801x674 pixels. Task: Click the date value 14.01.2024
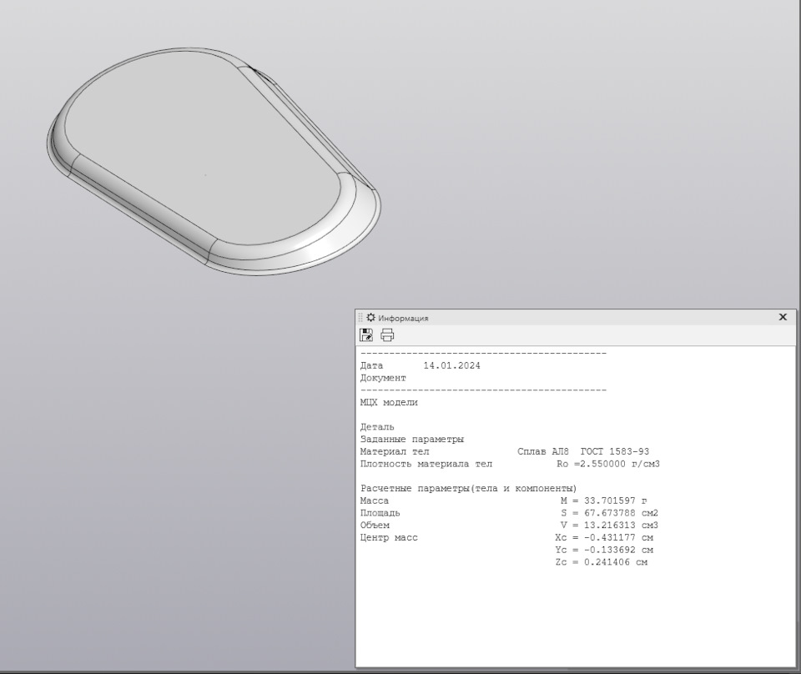point(451,365)
